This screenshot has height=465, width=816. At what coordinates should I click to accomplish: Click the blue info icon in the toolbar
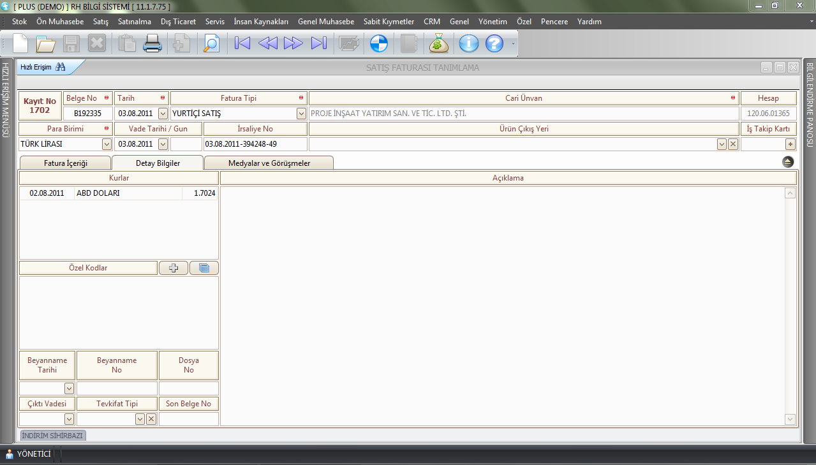point(469,43)
